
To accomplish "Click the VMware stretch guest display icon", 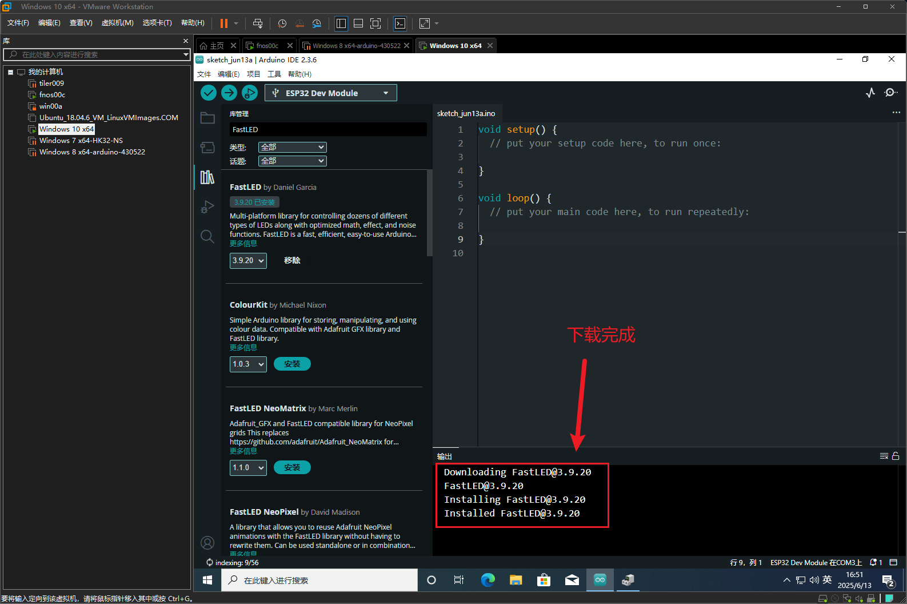I will 425,23.
